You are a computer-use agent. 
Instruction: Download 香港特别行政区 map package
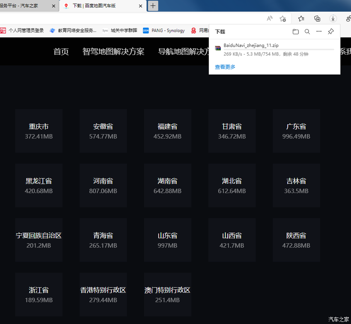103,294
